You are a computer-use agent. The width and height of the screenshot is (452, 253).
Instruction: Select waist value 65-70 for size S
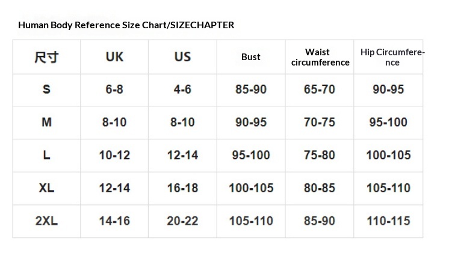[320, 90]
